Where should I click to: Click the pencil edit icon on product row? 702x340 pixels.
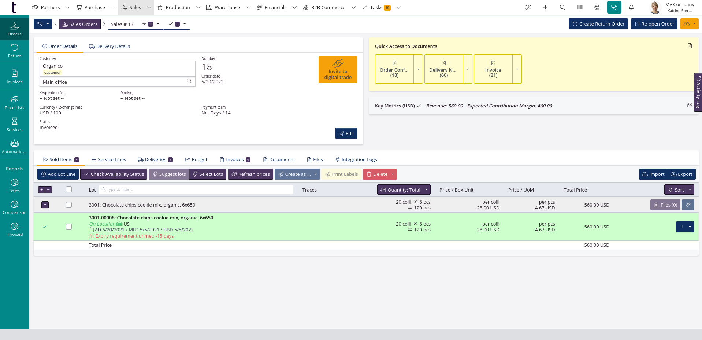tap(688, 205)
